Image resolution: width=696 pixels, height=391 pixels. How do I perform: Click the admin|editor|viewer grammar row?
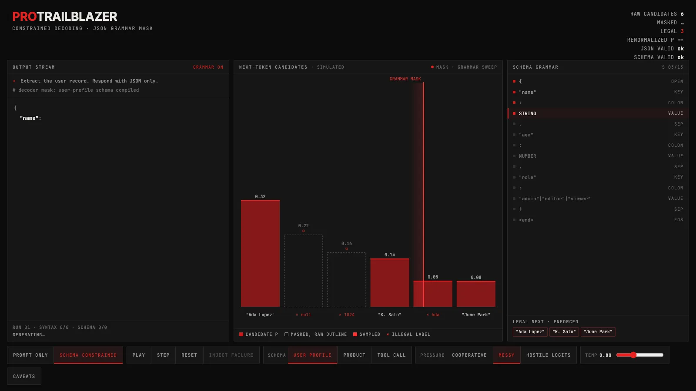click(x=598, y=199)
